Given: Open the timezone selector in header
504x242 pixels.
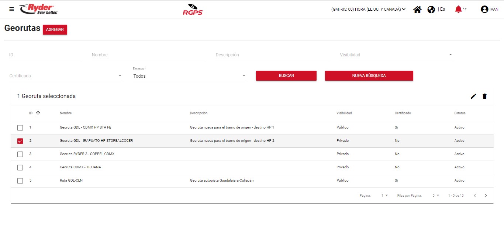Looking at the screenshot, I should pos(368,10).
